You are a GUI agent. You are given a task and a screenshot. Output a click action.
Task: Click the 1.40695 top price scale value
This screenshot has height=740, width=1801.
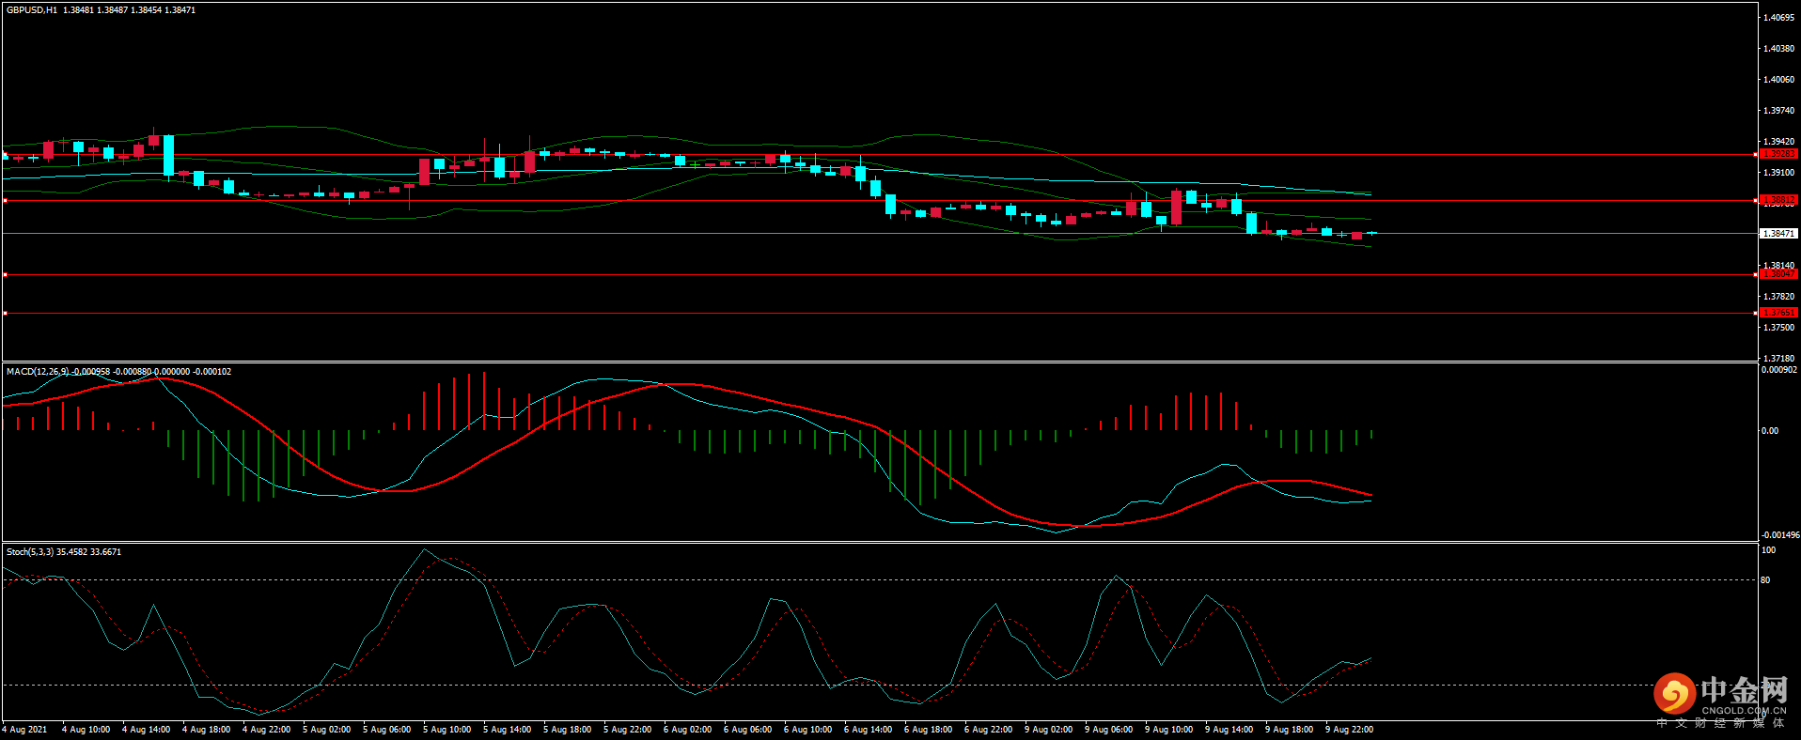[1778, 18]
